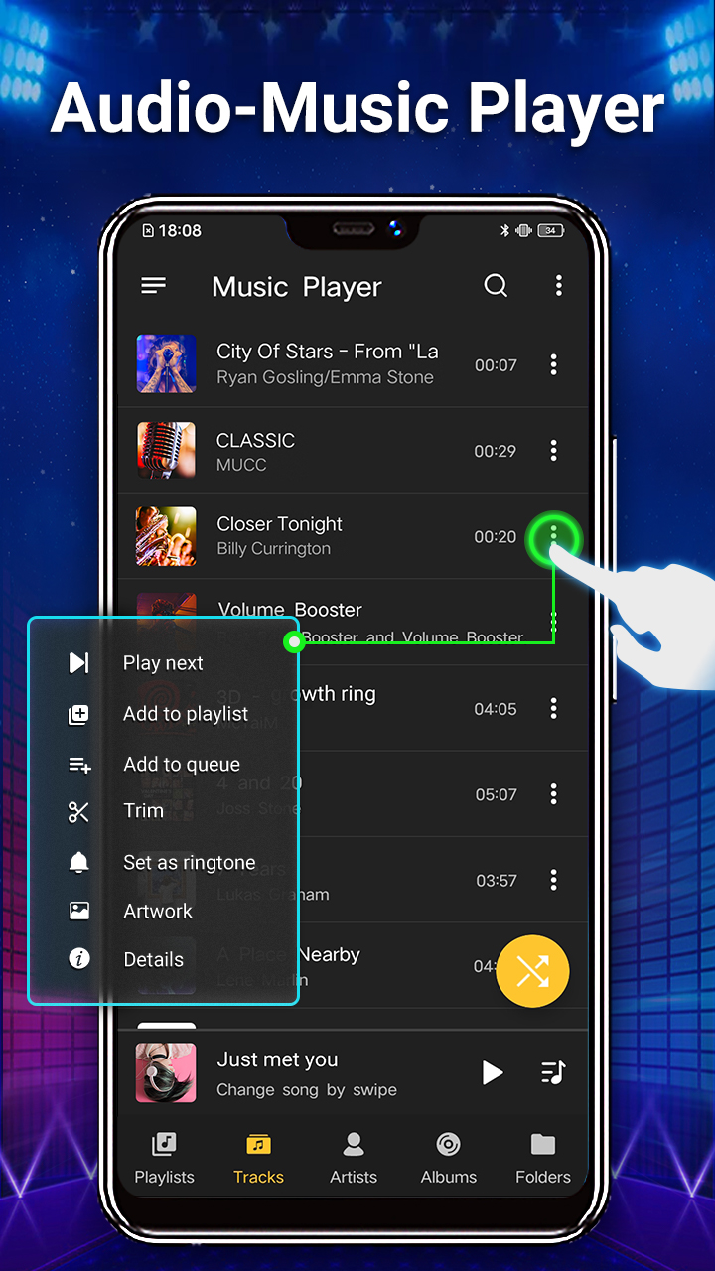
Task: Open Details info entry
Action: [153, 959]
